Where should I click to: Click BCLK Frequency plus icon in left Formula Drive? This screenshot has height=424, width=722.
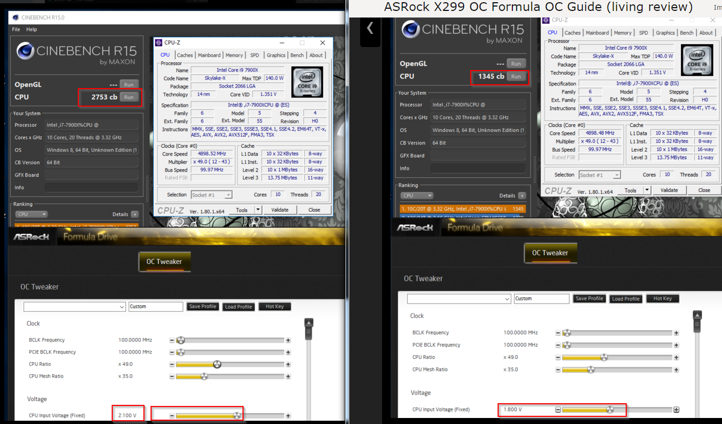click(288, 340)
